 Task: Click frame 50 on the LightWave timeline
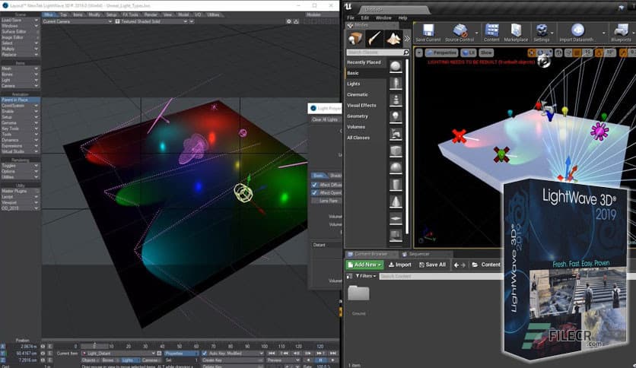(x=179, y=347)
